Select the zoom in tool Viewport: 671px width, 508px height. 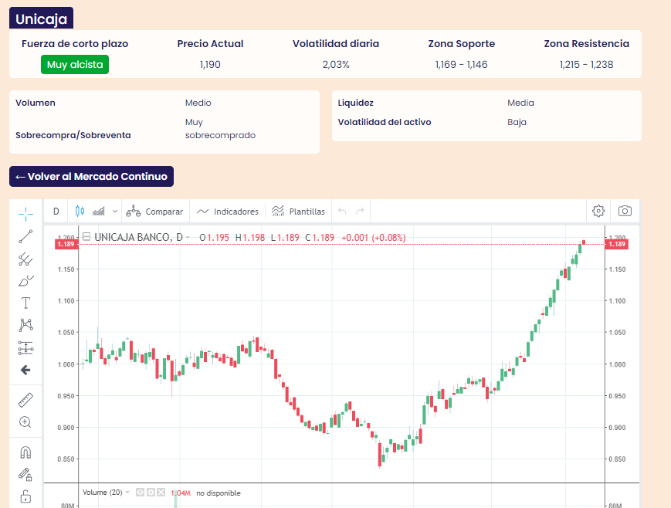[25, 422]
